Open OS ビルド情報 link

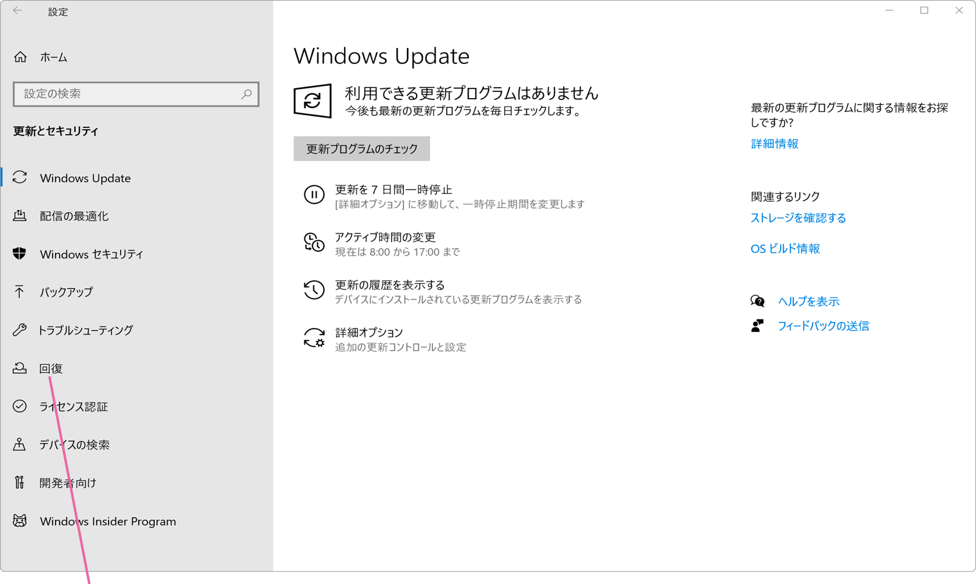(785, 248)
